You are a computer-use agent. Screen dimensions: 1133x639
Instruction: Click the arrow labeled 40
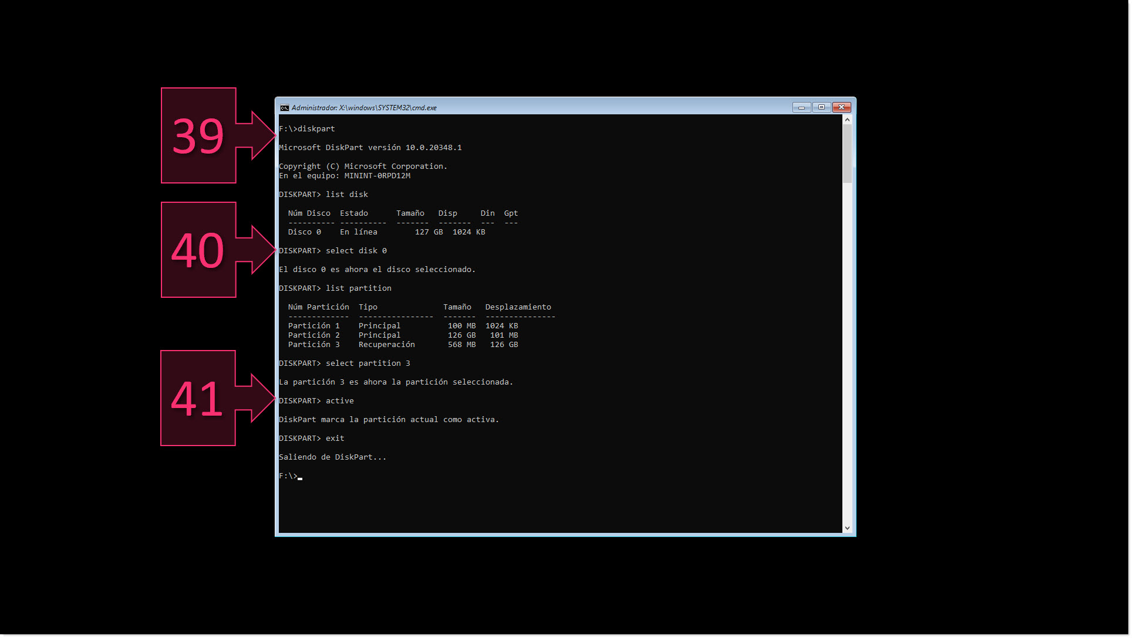tap(198, 250)
